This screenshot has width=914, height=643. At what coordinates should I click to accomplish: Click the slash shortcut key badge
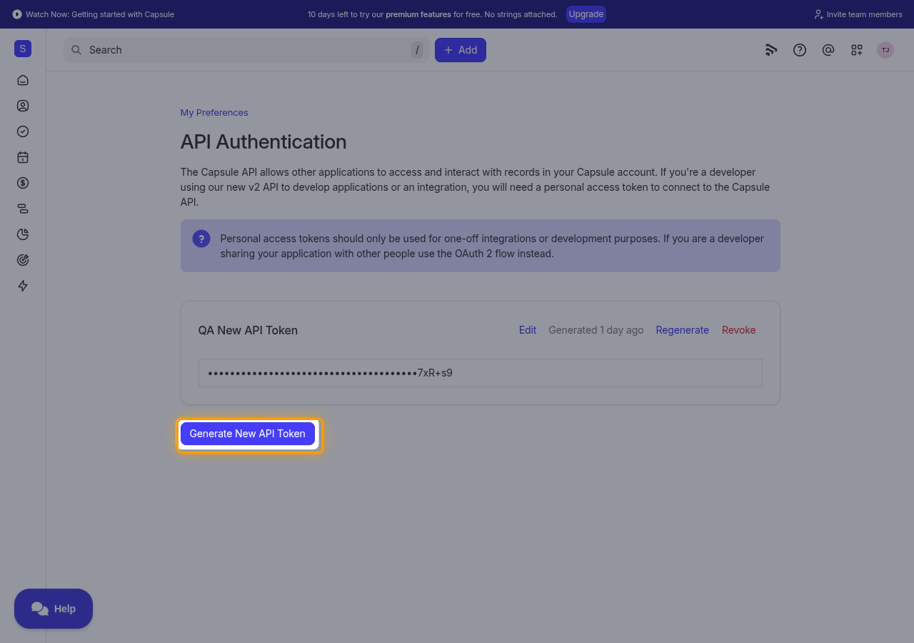(417, 50)
